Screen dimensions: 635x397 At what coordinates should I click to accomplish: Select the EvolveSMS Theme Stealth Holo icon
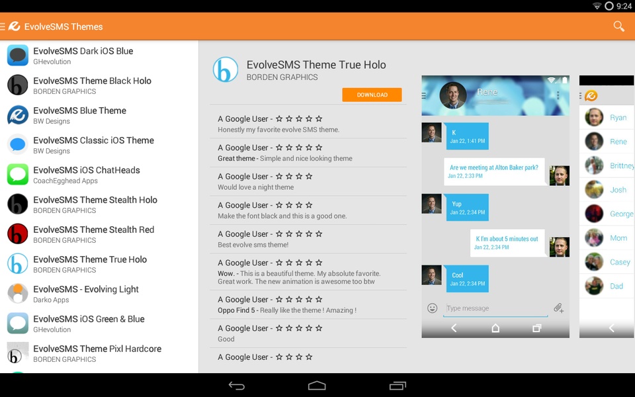point(18,204)
